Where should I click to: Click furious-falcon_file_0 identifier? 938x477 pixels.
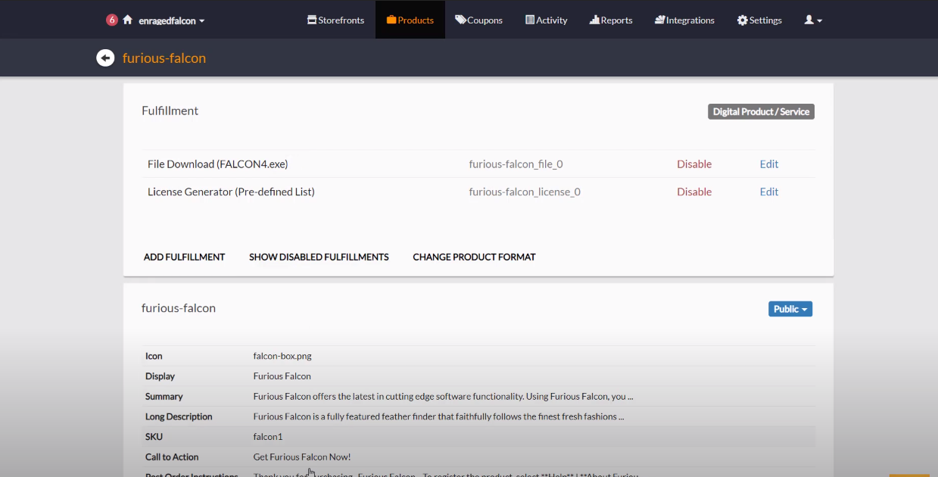tap(516, 164)
